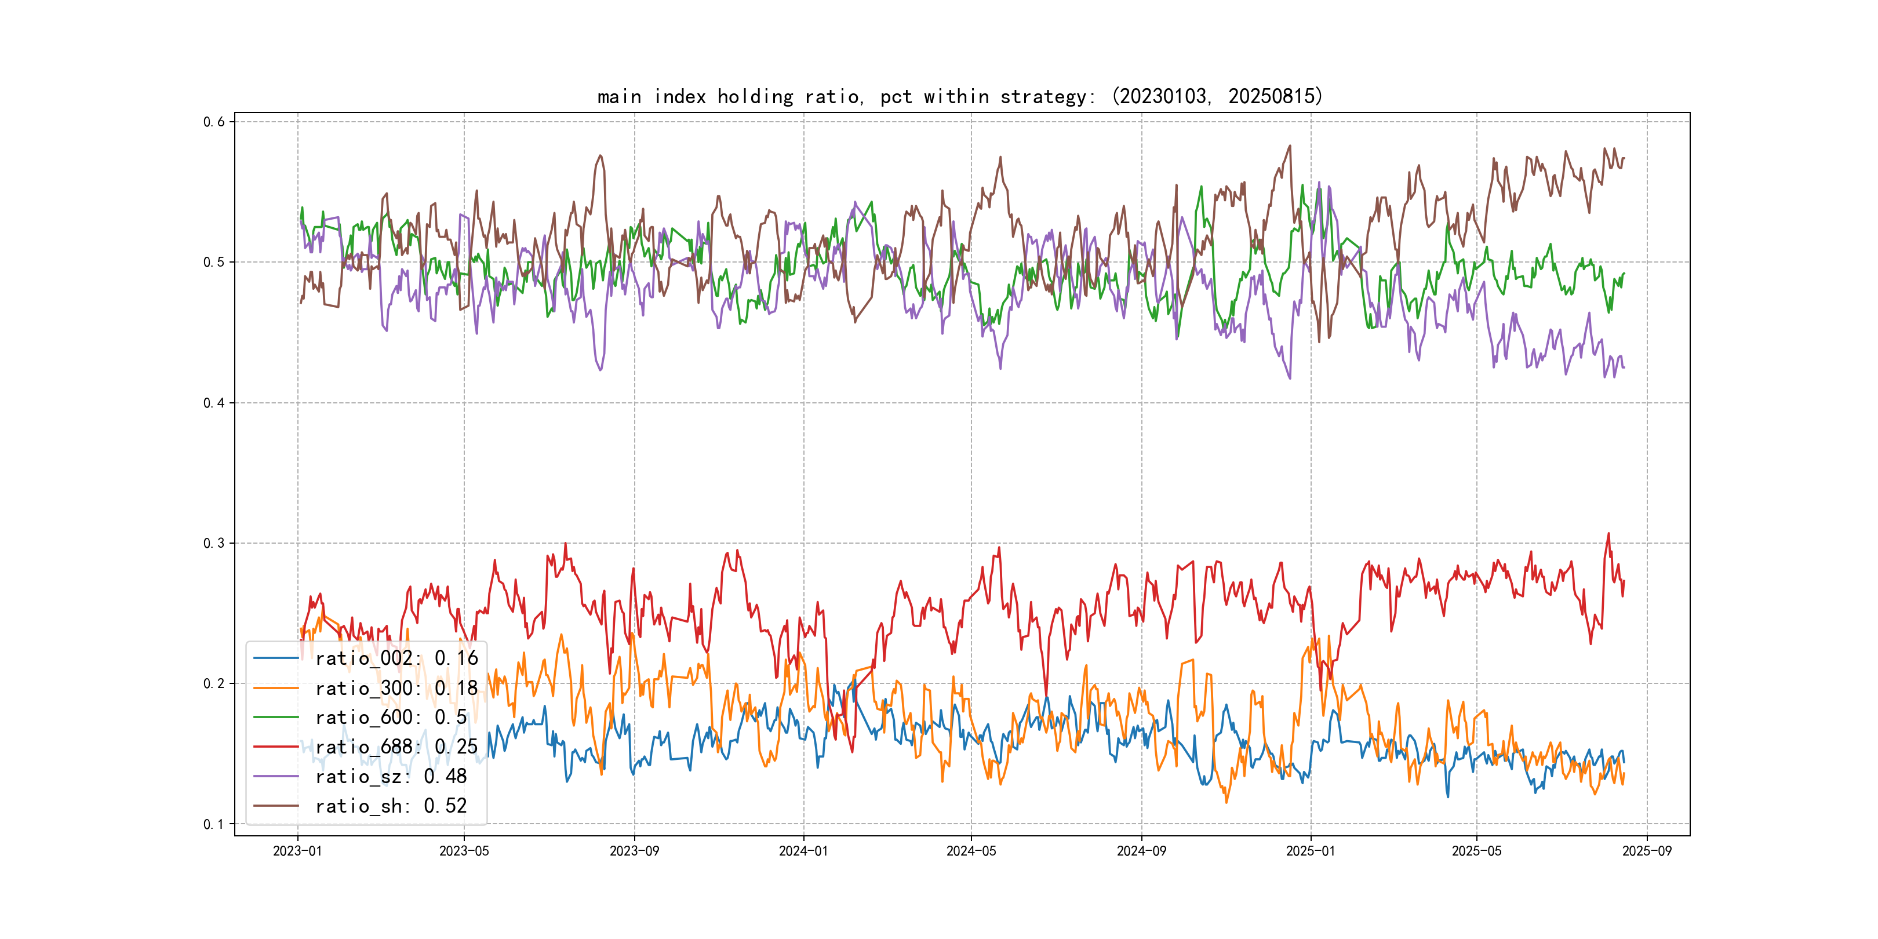Click the 0.4 y-axis tick label

(x=214, y=403)
